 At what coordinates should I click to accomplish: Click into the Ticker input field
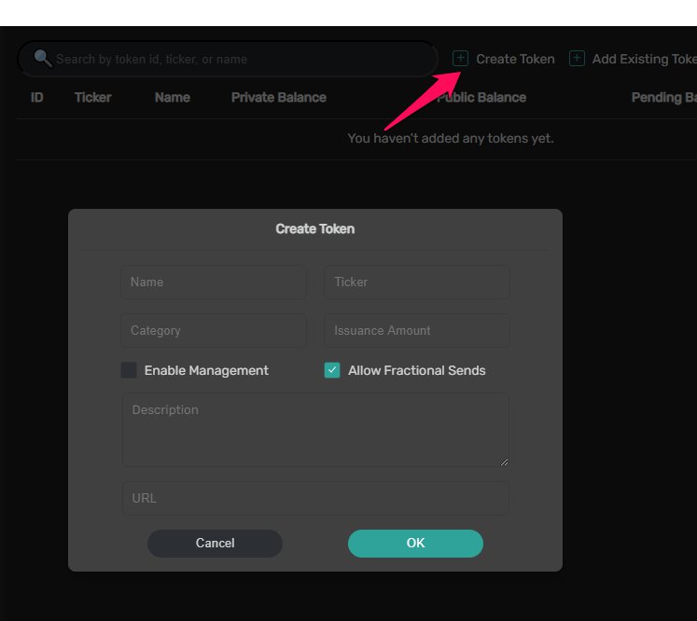(x=417, y=283)
